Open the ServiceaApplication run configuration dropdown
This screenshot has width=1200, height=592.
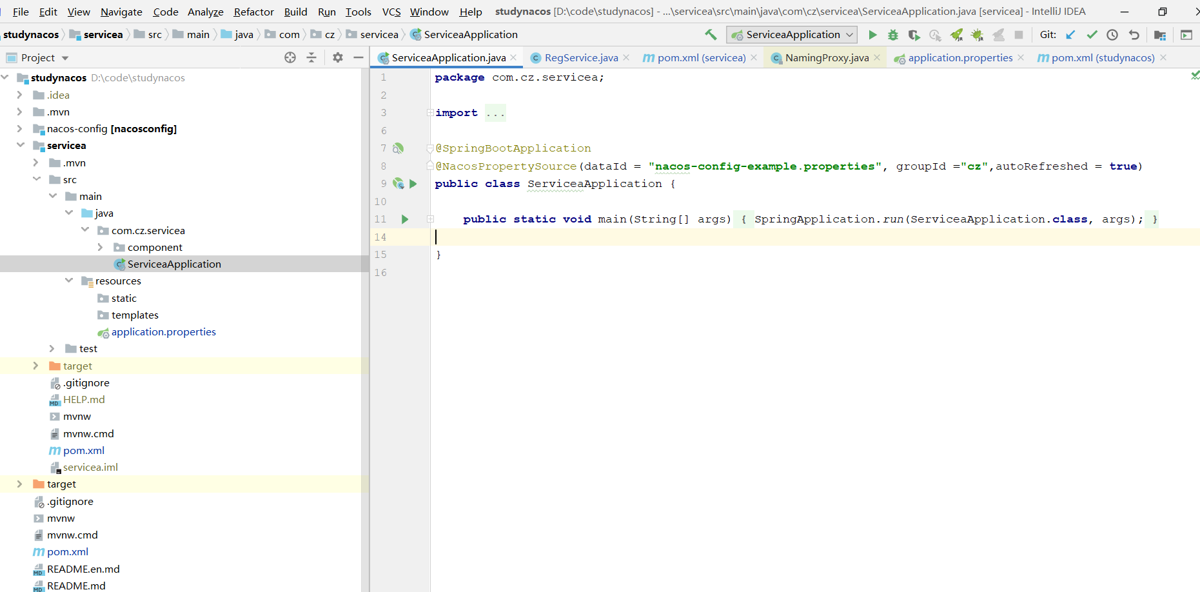(792, 35)
